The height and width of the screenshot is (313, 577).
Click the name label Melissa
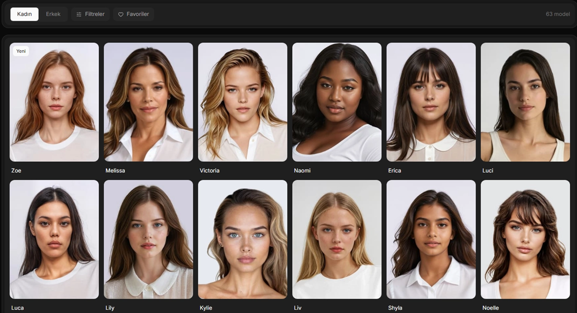pos(115,170)
